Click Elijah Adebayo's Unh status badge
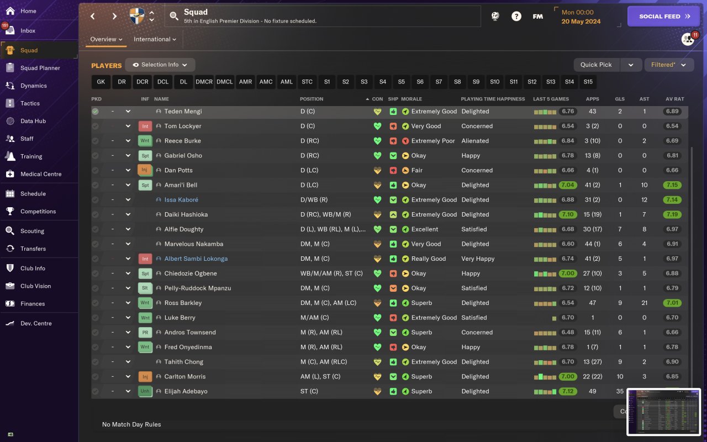This screenshot has width=707, height=442. coord(145,391)
